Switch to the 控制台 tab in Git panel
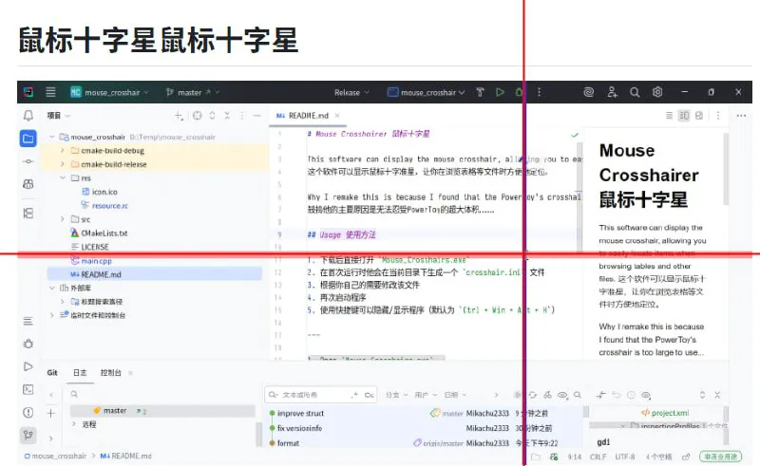The height and width of the screenshot is (466, 760). 110,372
